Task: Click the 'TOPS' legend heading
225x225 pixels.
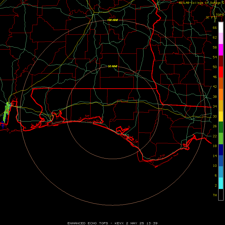Action: point(220,15)
